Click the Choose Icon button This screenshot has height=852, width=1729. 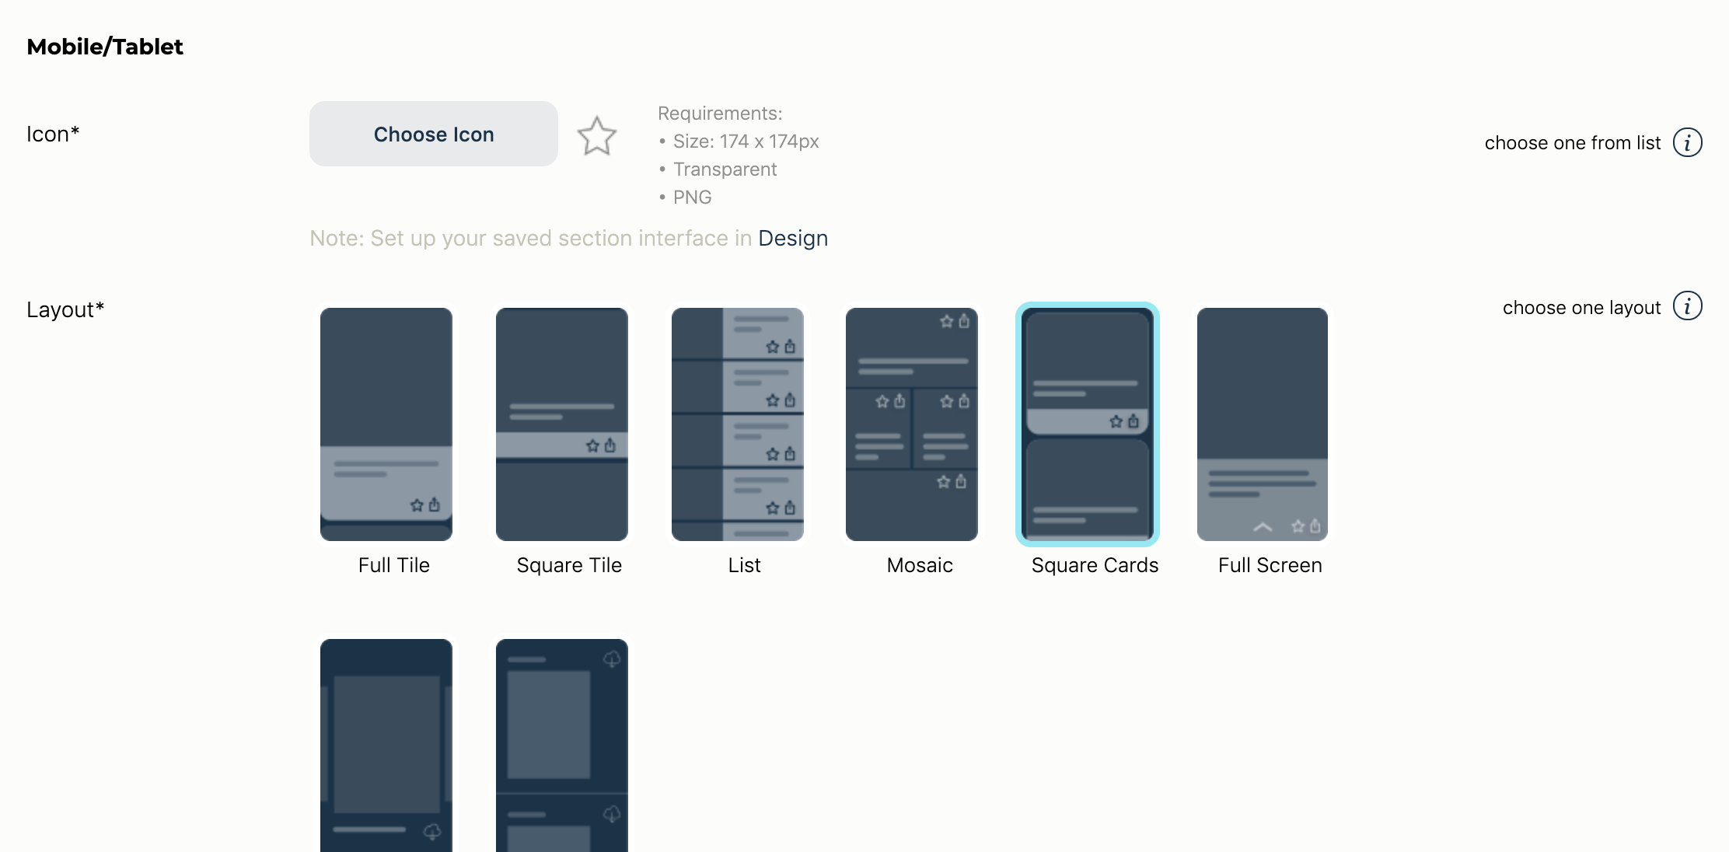433,134
